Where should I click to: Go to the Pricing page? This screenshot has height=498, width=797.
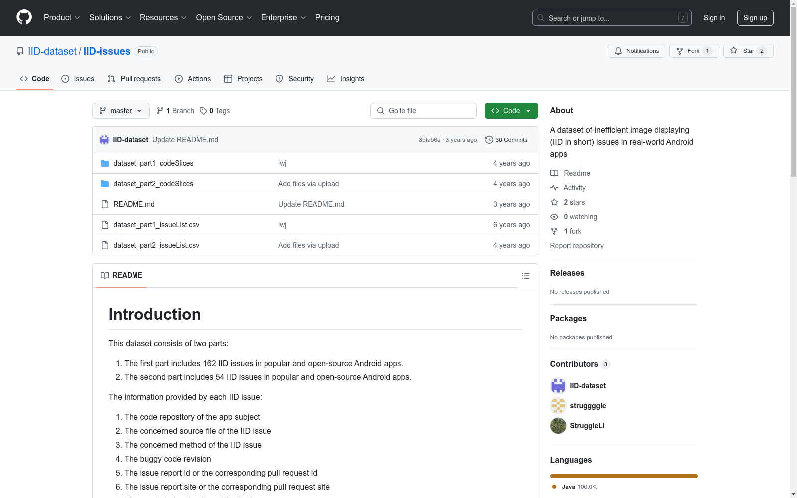(327, 18)
